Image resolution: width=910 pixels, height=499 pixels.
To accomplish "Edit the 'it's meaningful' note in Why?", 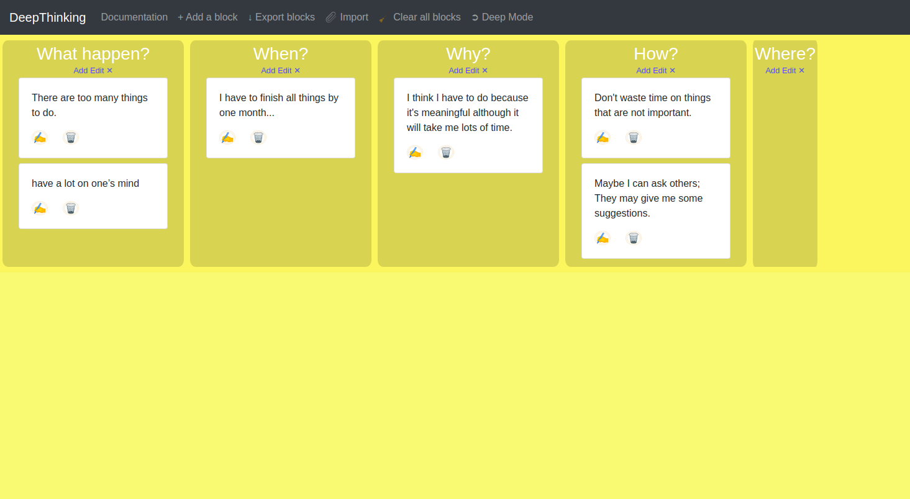I will pos(415,153).
